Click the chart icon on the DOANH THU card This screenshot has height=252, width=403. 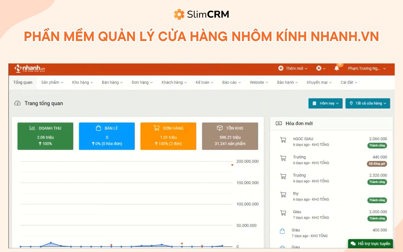[32, 128]
